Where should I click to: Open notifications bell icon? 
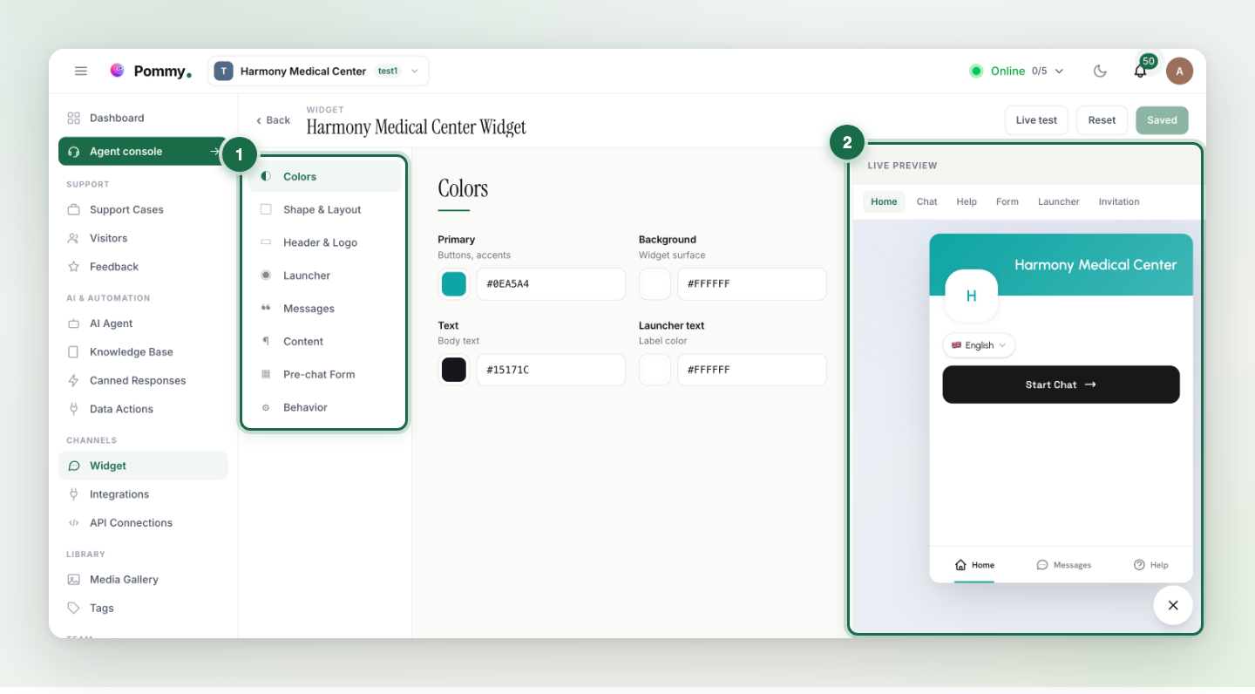(x=1140, y=71)
